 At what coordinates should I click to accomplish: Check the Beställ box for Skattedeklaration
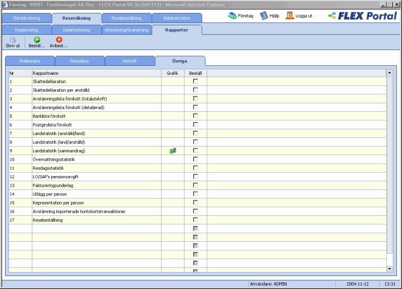point(196,82)
